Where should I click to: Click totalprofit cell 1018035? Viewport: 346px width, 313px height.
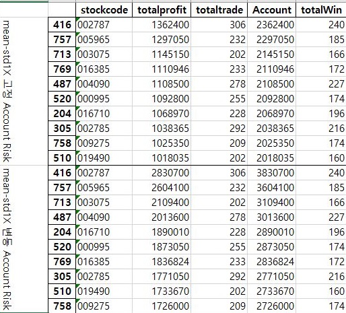pyautogui.click(x=162, y=158)
